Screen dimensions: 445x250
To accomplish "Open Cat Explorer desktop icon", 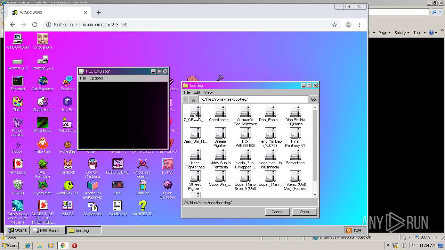I will tap(42, 83).
